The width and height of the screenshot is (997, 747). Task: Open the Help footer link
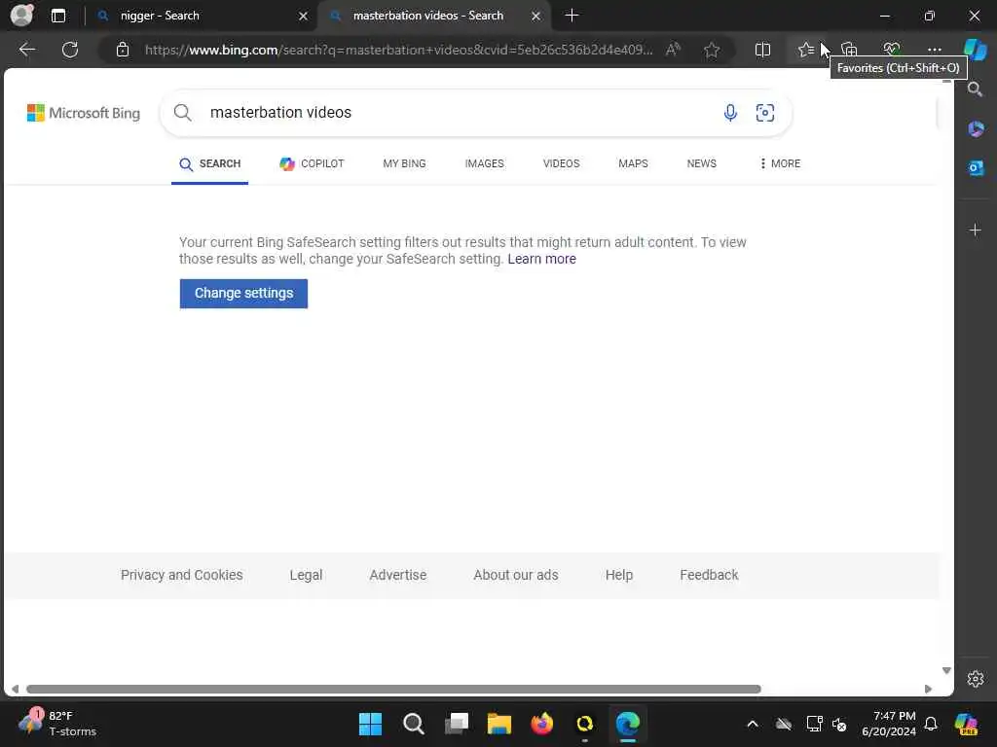pos(618,575)
